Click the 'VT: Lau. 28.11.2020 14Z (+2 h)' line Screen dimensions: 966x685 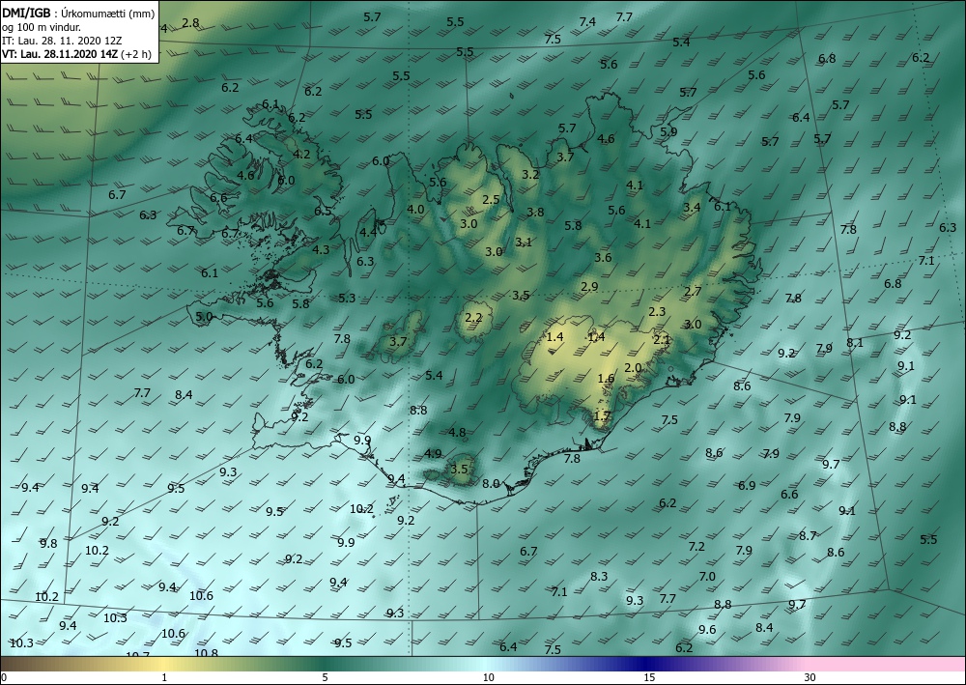(x=76, y=53)
